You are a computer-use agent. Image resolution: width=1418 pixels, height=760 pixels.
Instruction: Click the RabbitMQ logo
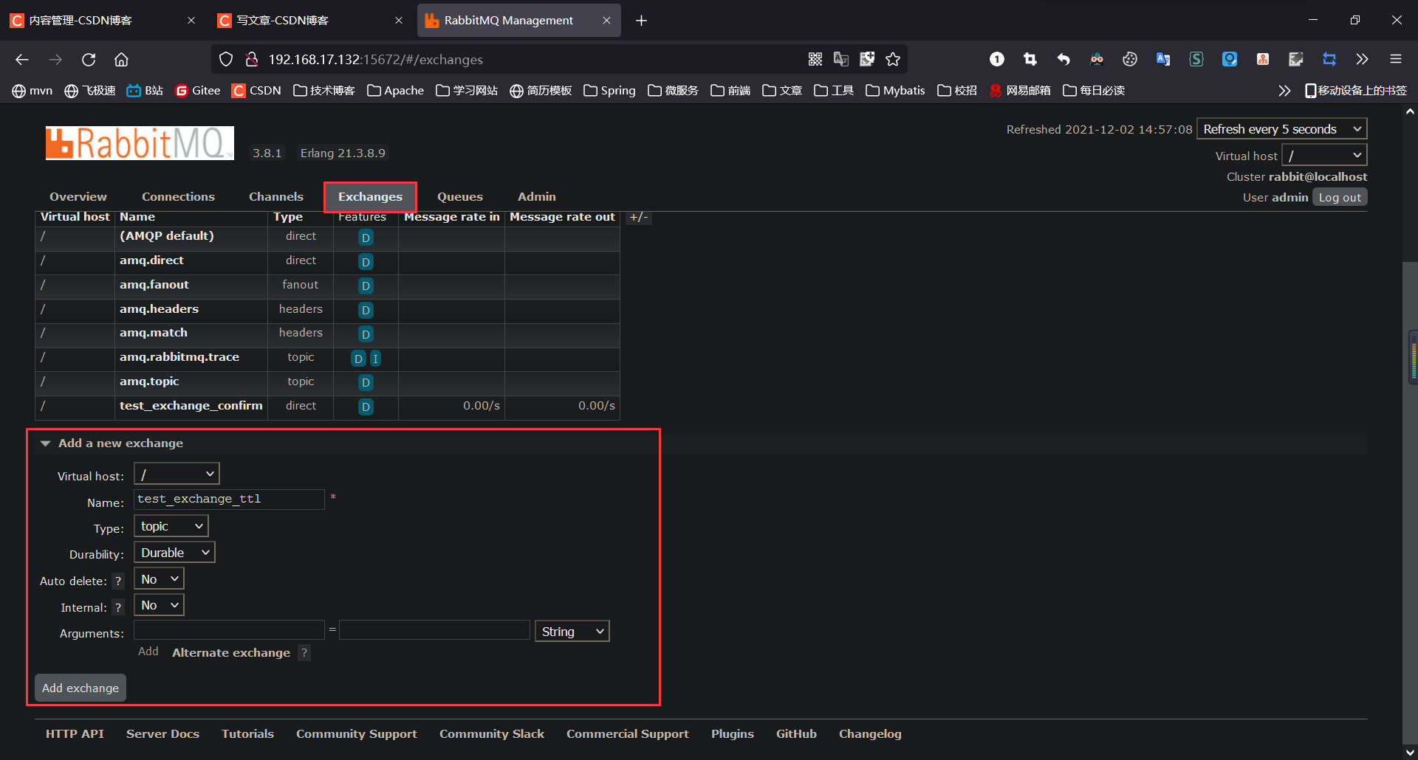tap(140, 143)
